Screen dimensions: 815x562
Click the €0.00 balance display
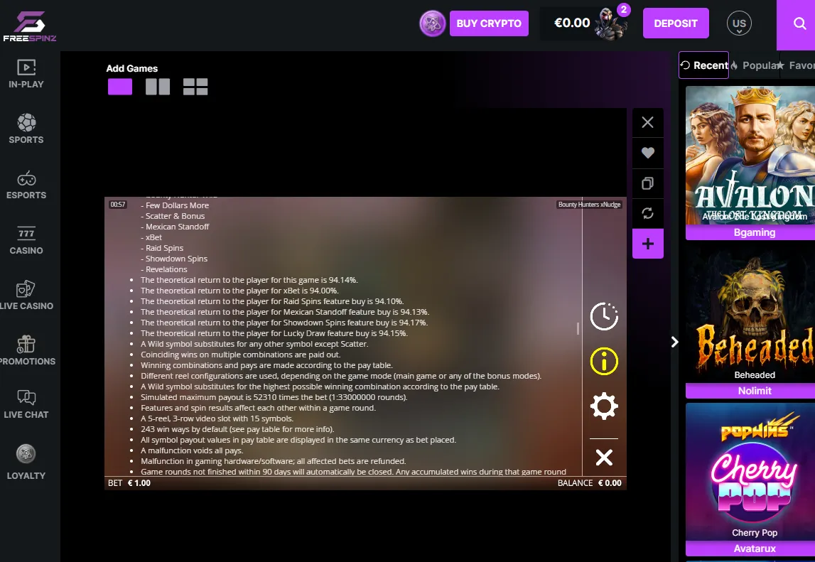click(x=572, y=23)
